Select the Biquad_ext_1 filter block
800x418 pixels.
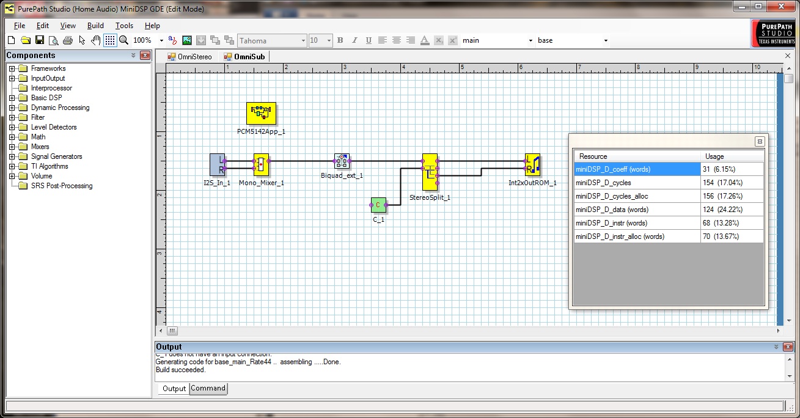click(x=342, y=161)
